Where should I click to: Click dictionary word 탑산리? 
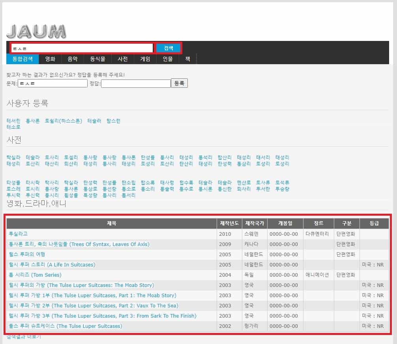225,157
